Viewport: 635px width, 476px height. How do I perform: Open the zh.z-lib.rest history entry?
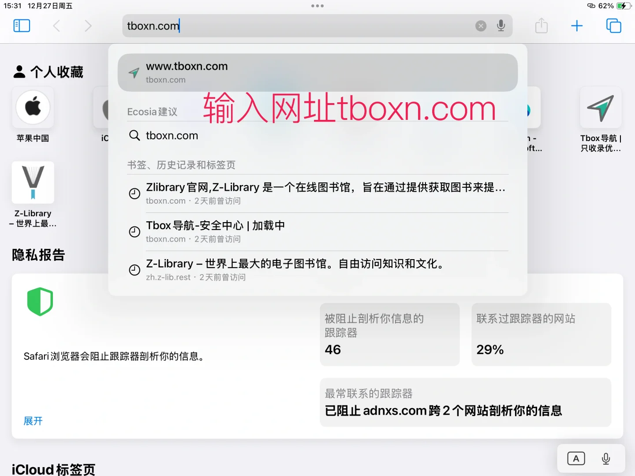coord(317,270)
